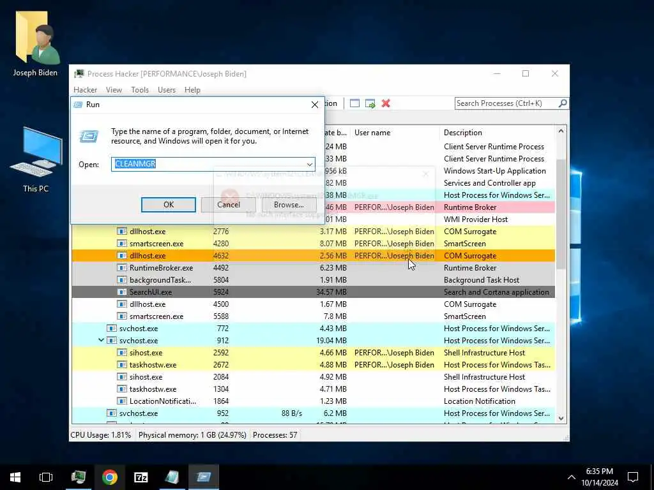The image size is (654, 490).
Task: Click OK in the Run dialog
Action: tap(169, 205)
